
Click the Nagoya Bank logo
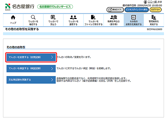coord(19,7)
